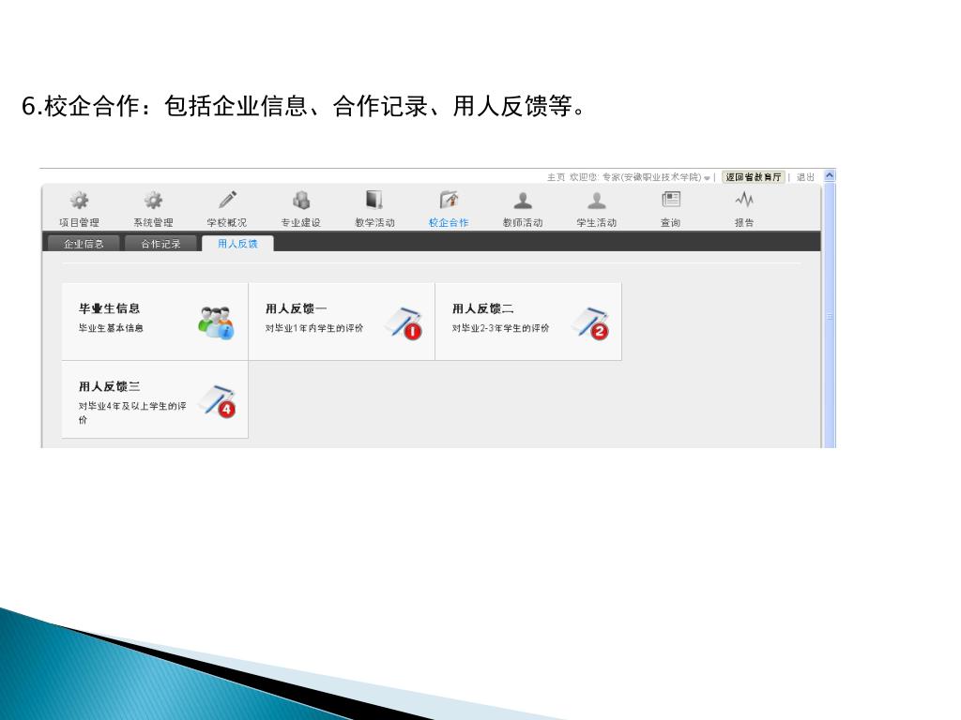Click the 用人反馈二 notepad icon with badge 2

pyautogui.click(x=591, y=322)
